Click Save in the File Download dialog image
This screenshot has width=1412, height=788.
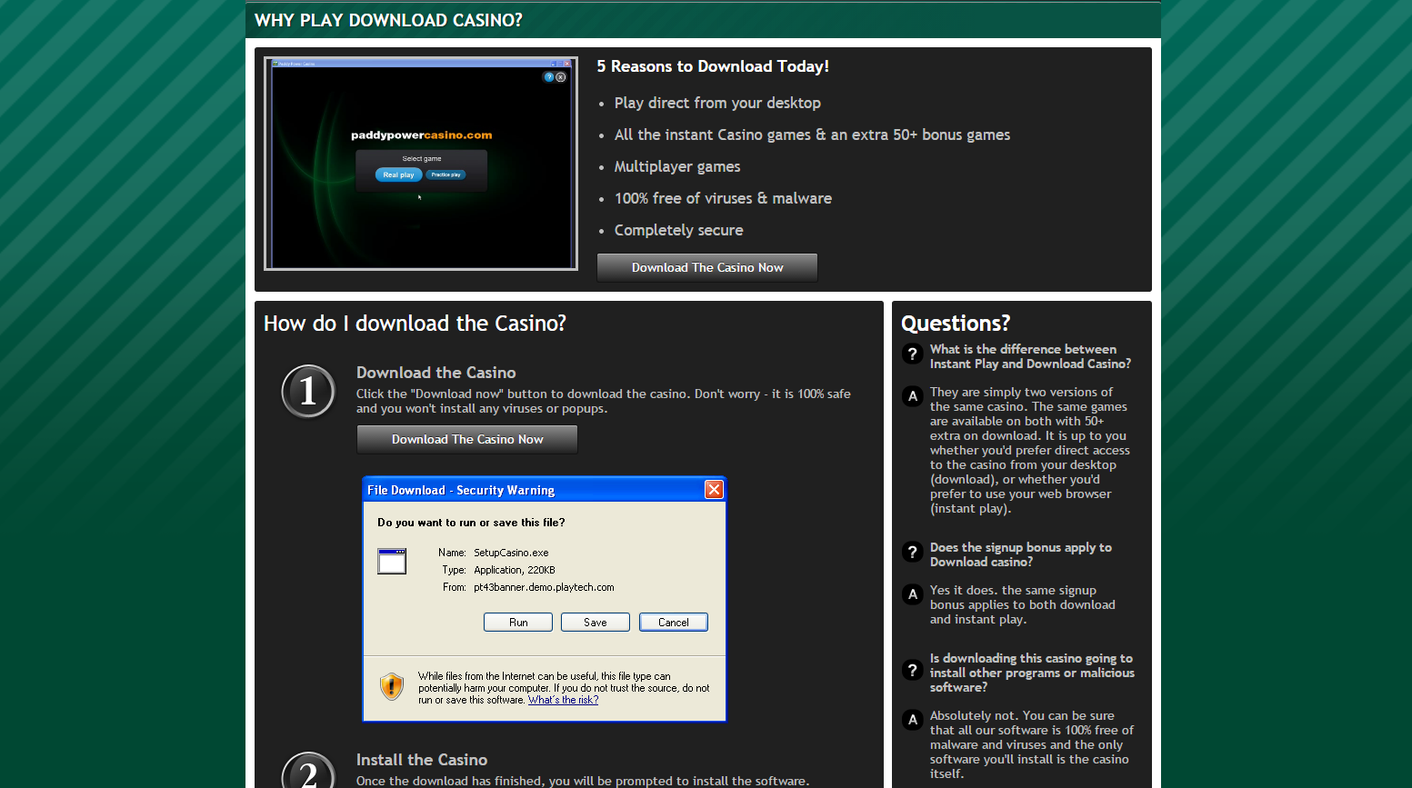pos(596,623)
